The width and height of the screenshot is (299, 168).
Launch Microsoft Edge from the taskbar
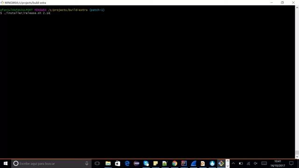[127, 163]
